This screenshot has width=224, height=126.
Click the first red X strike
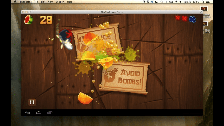click(178, 18)
